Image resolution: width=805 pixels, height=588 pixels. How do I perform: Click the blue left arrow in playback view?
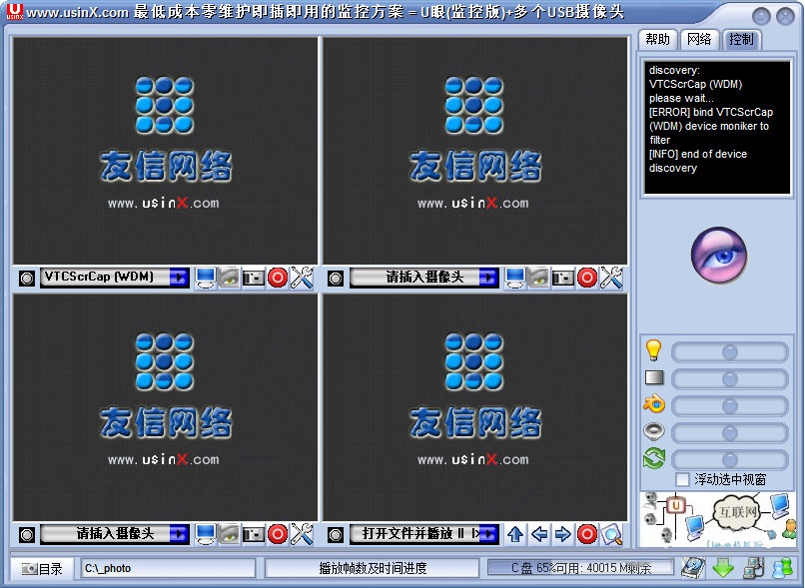[x=539, y=534]
